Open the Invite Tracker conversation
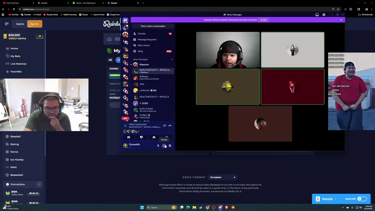The width and height of the screenshot is (375, 211). pyautogui.click(x=152, y=110)
